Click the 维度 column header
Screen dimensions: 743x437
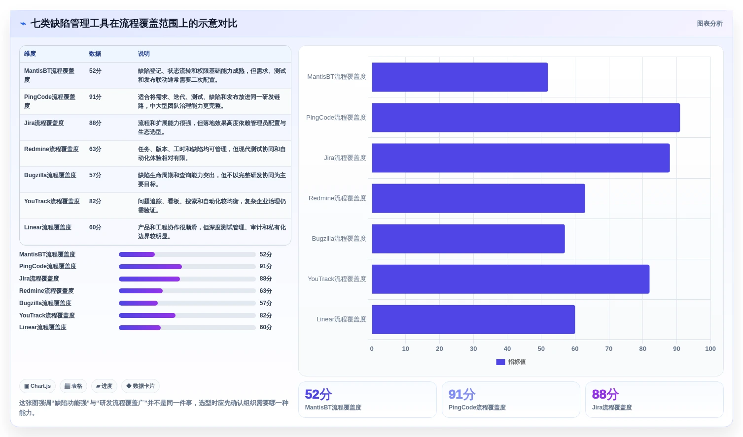coord(30,54)
